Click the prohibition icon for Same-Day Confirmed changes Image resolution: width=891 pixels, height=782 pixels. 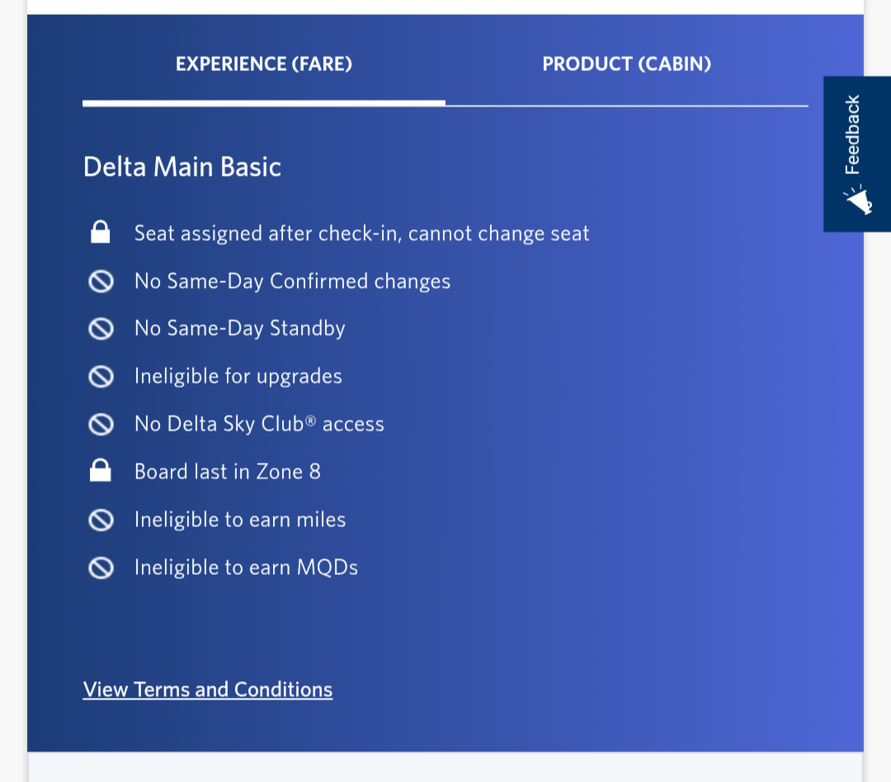tap(100, 280)
